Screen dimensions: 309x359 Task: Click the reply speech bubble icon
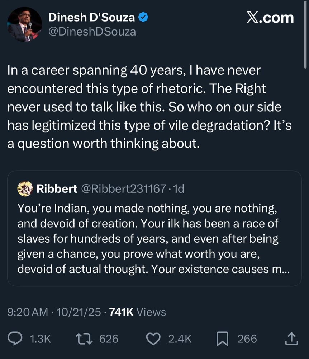point(15,339)
